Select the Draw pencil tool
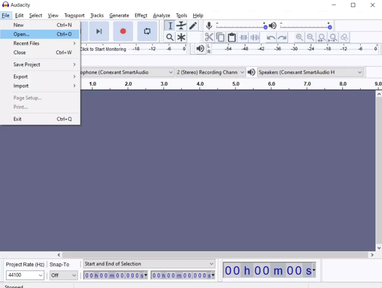This screenshot has width=382, height=288. pyautogui.click(x=193, y=26)
